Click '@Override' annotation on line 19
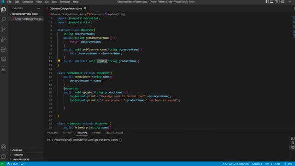 (x=71, y=89)
